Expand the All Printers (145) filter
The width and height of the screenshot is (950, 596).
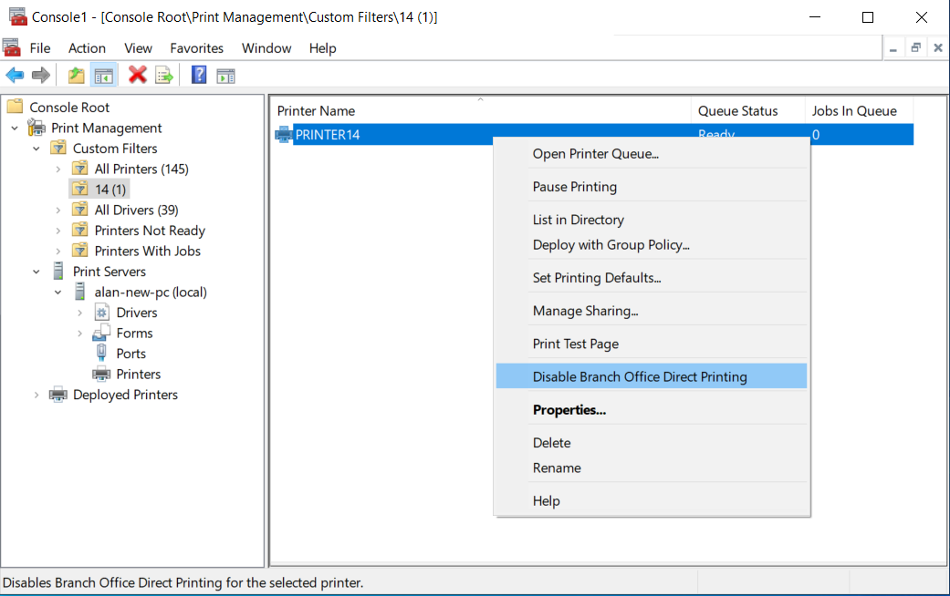click(58, 170)
